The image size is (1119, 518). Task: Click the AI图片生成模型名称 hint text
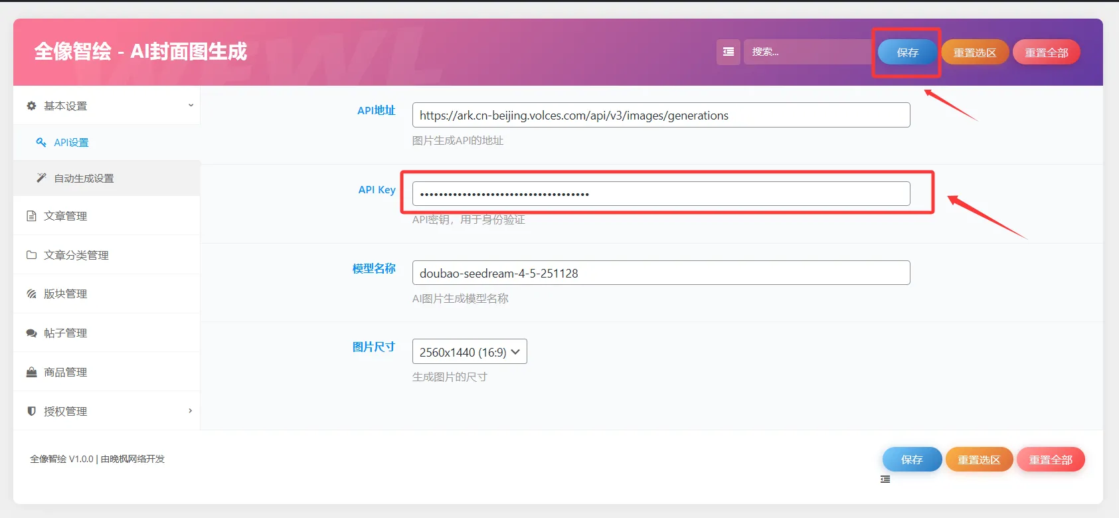[x=460, y=299]
